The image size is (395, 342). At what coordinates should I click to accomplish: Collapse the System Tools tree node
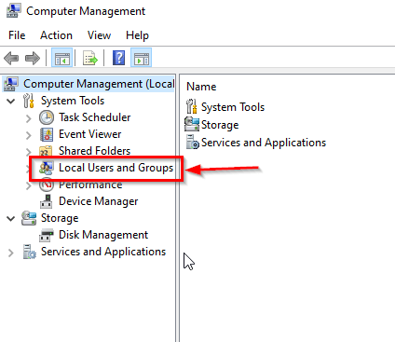pyautogui.click(x=11, y=101)
